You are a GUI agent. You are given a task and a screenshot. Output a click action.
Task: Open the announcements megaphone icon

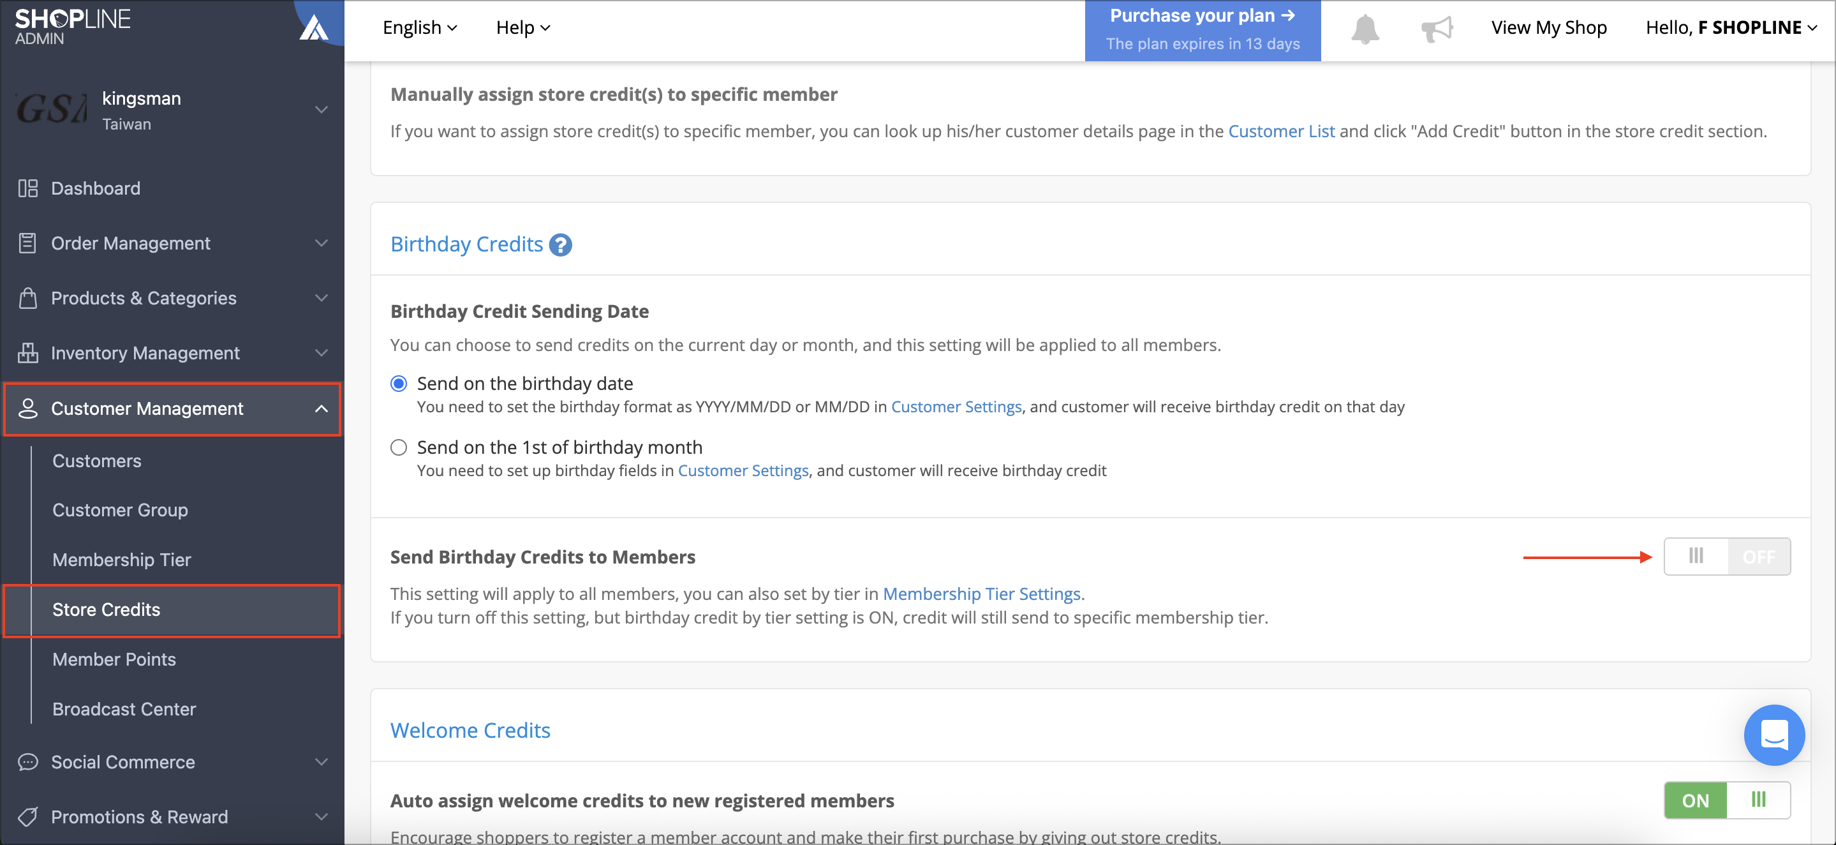1436,29
